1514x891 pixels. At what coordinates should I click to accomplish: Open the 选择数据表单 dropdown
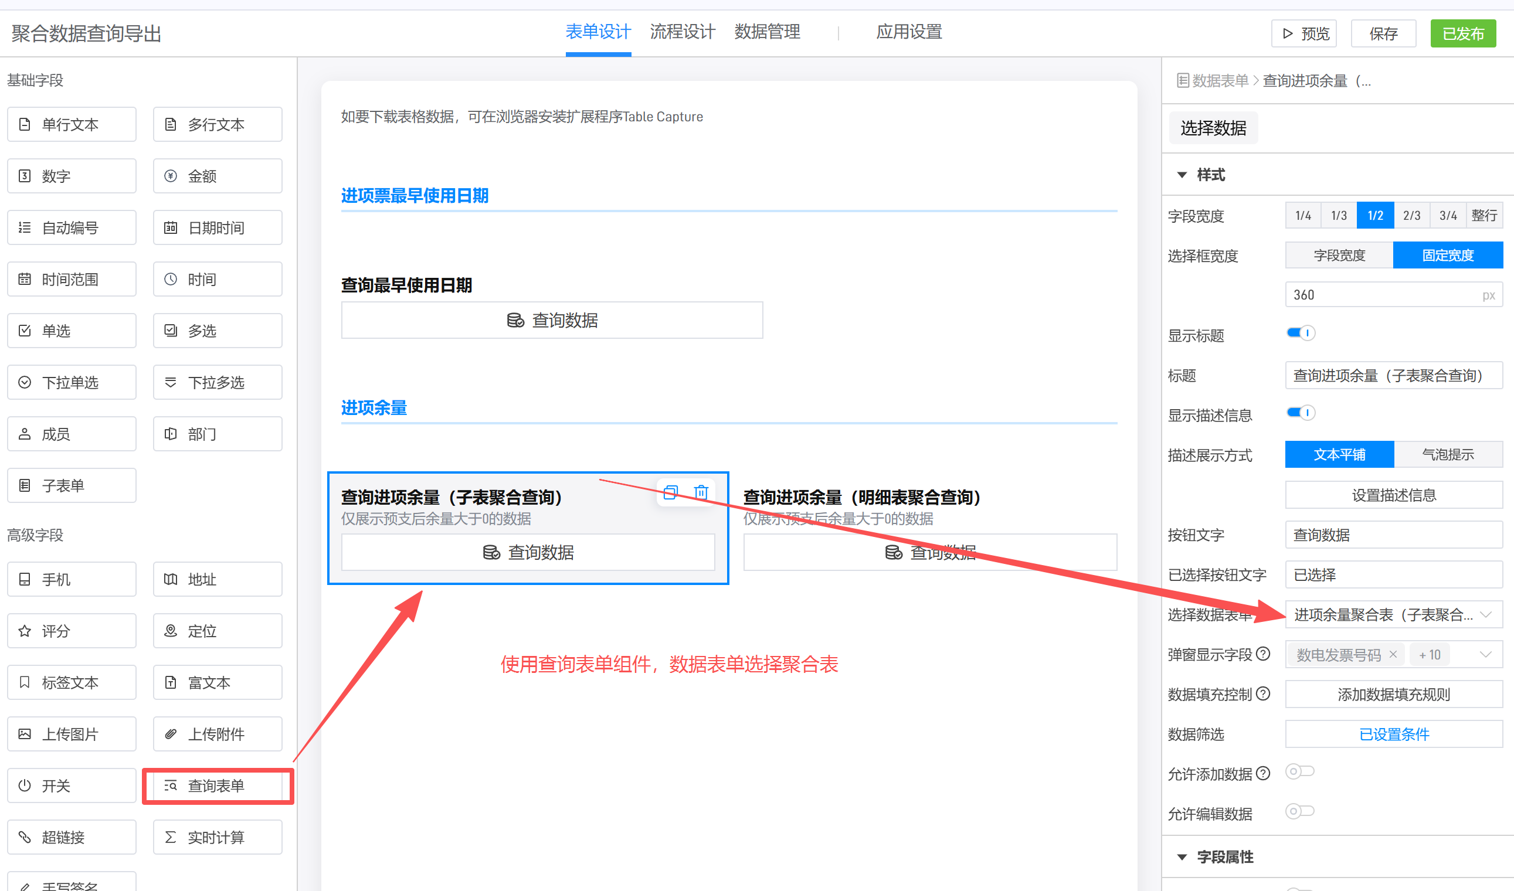pos(1394,615)
